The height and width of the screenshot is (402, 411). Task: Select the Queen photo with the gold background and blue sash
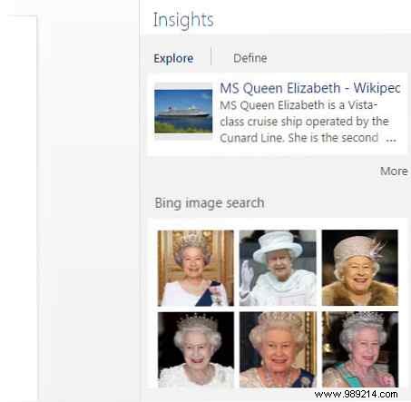[196, 268]
